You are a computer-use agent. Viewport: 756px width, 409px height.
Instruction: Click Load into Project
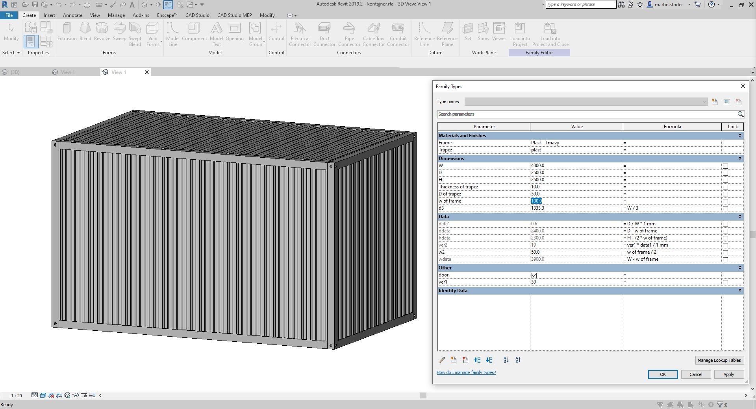pyautogui.click(x=520, y=33)
